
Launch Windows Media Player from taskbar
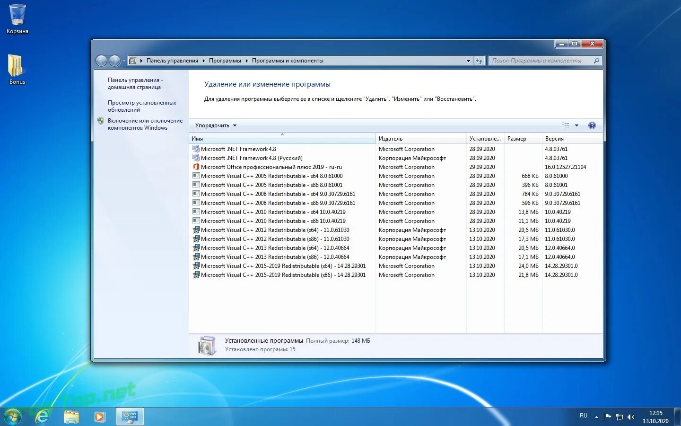[x=99, y=417]
